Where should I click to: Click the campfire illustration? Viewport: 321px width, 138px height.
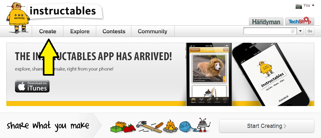pos(171,126)
